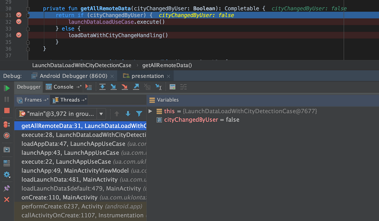Select onCreate:110 MainActivity frame
Screen dimensions: 379x221
pyautogui.click(x=80, y=197)
